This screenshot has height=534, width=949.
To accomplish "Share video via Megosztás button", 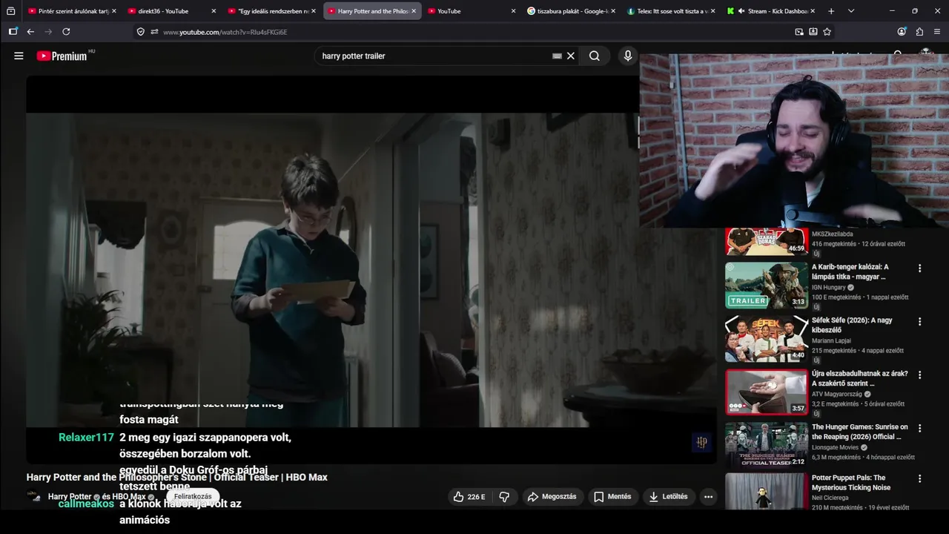I will 552,497.
